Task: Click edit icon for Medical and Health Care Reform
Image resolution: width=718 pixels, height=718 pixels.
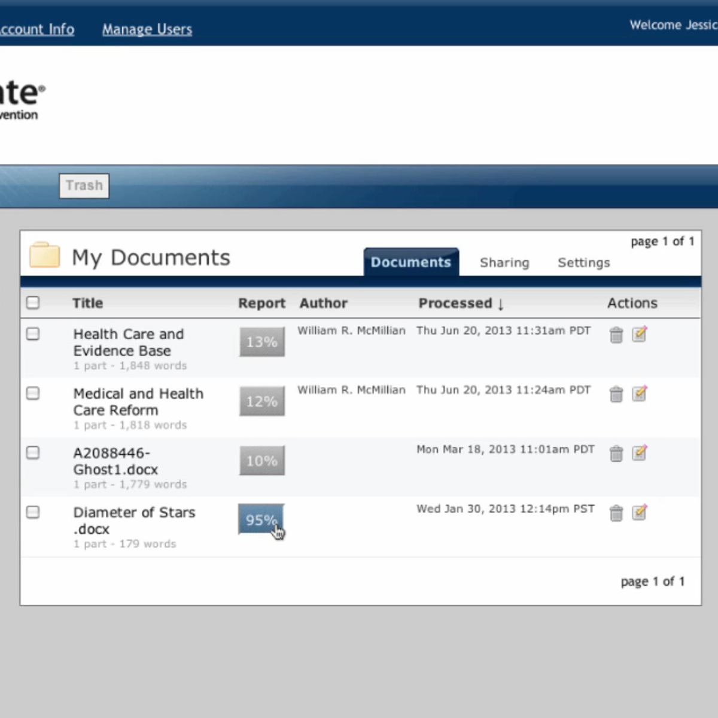Action: [639, 393]
